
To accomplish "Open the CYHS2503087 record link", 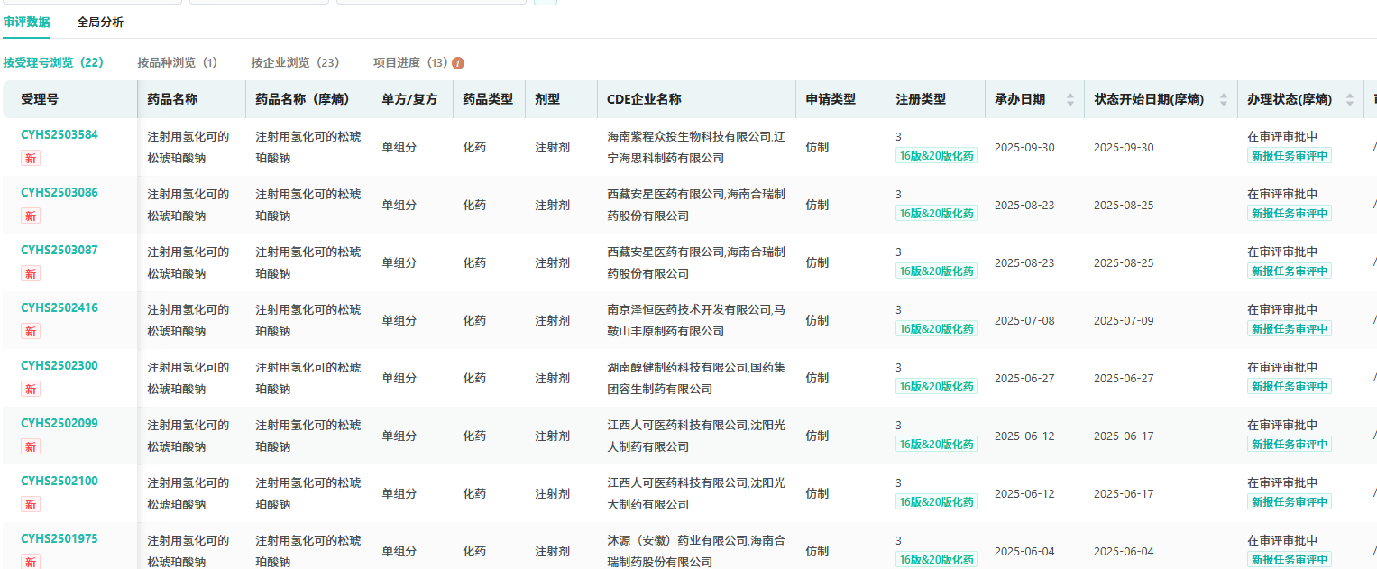I will point(60,250).
